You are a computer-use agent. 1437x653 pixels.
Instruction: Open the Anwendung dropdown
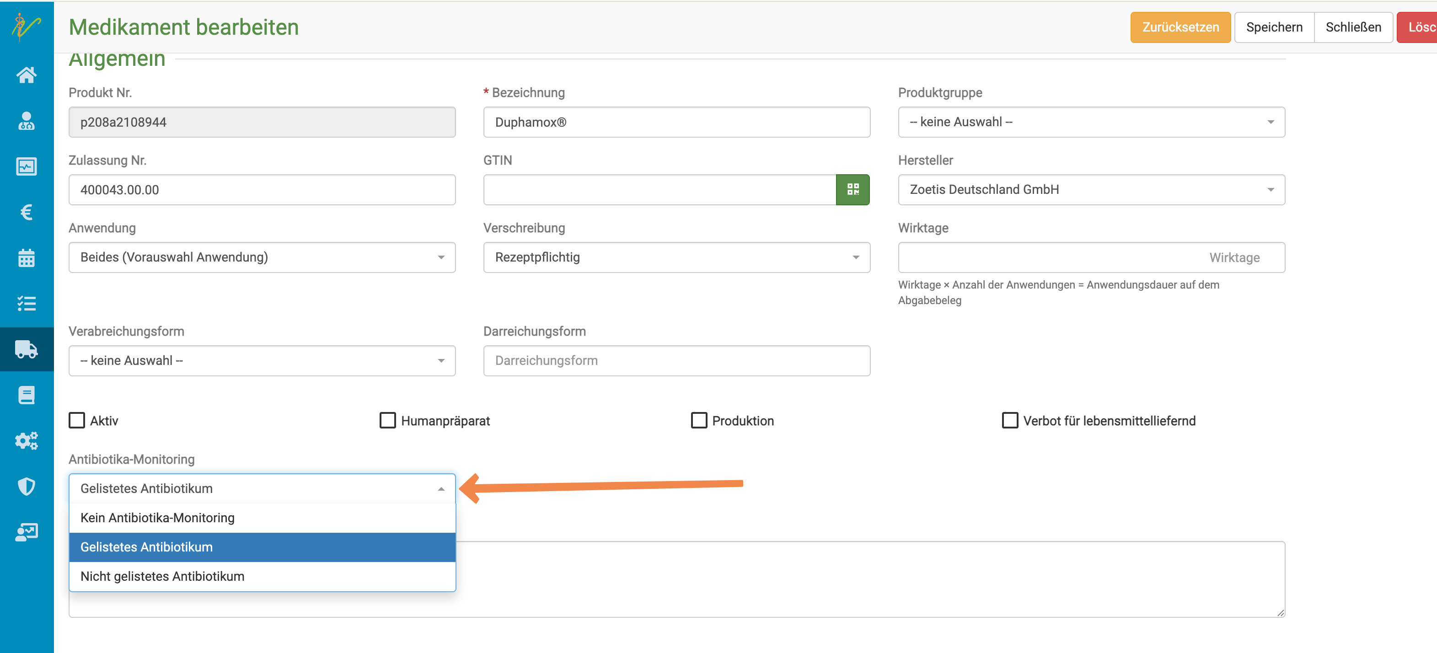click(x=262, y=257)
